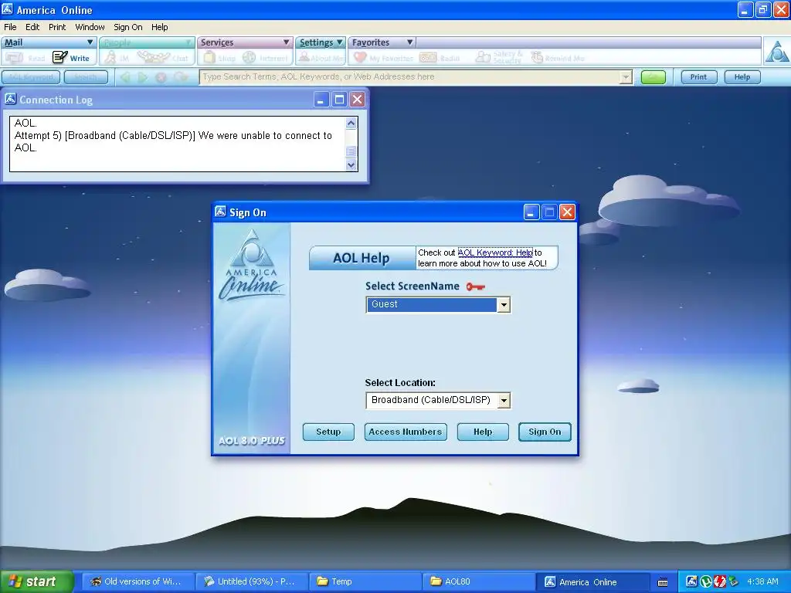791x593 pixels.
Task: Click the toolbar Print button
Action: coord(698,77)
